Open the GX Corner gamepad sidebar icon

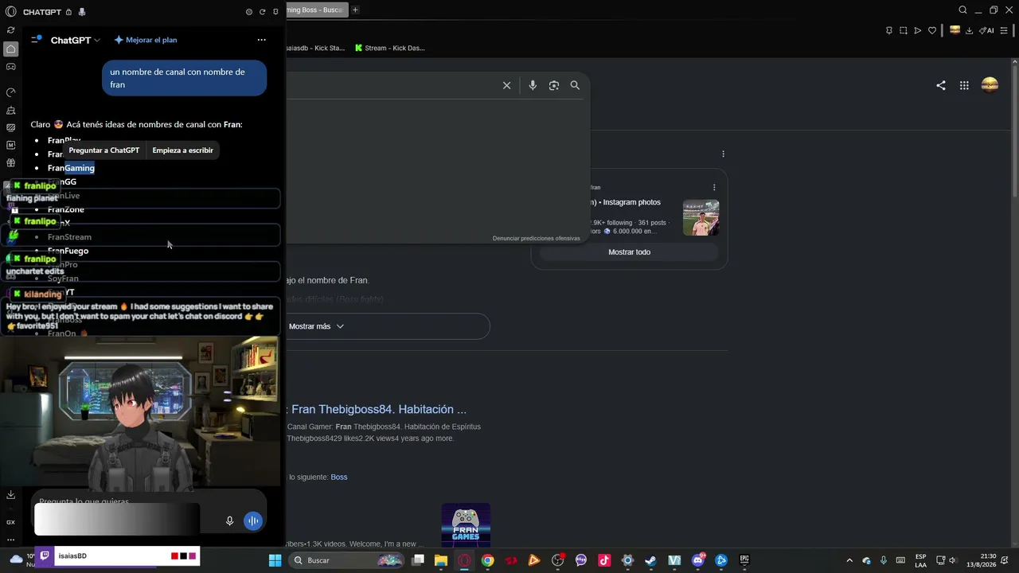[x=11, y=67]
